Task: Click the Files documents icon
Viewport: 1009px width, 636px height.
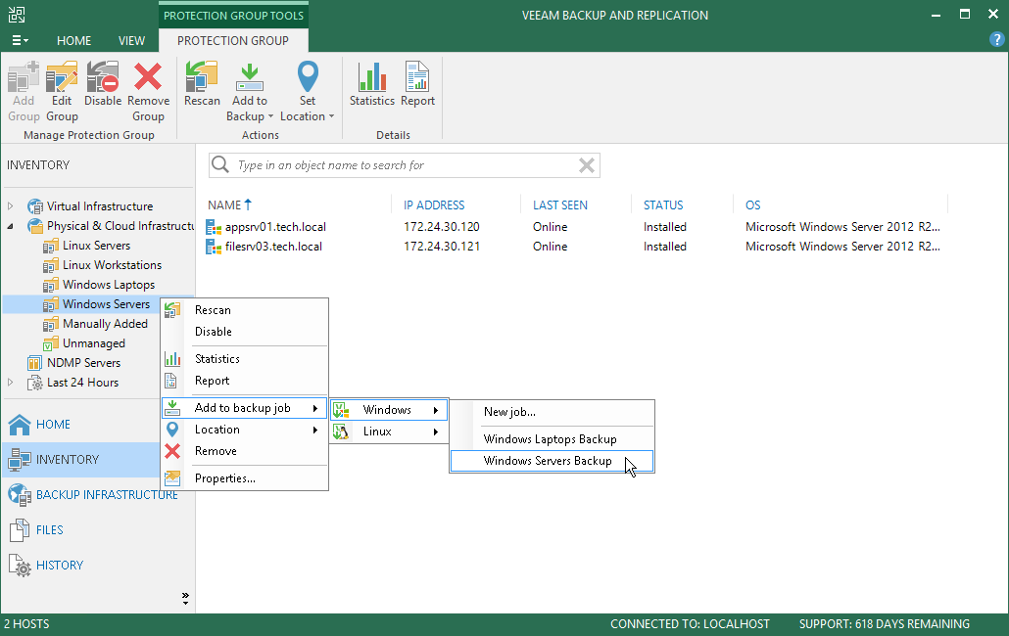Action: point(20,530)
